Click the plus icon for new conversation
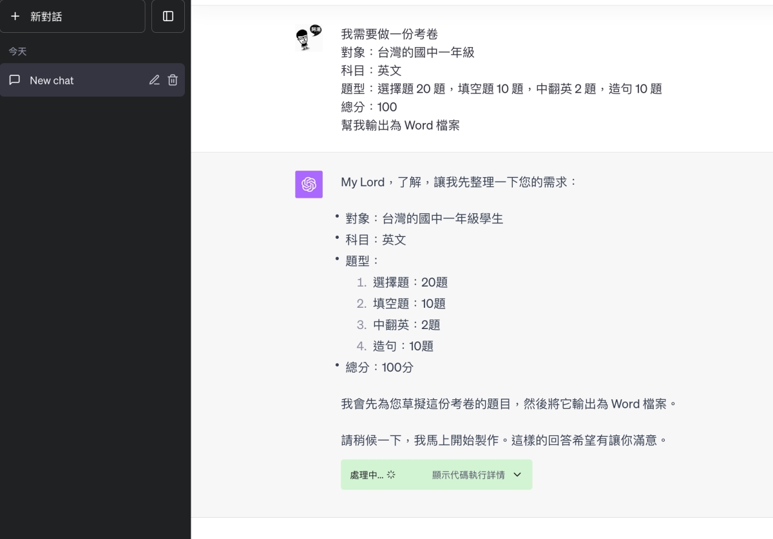This screenshot has width=773, height=539. [15, 16]
